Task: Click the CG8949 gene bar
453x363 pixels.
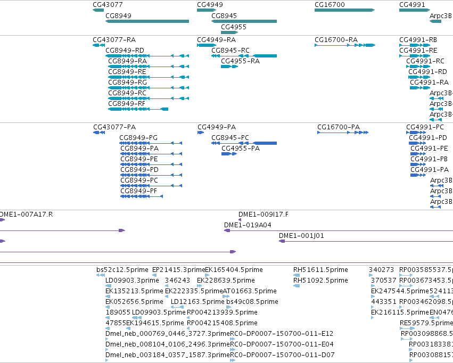Action: click(x=147, y=21)
